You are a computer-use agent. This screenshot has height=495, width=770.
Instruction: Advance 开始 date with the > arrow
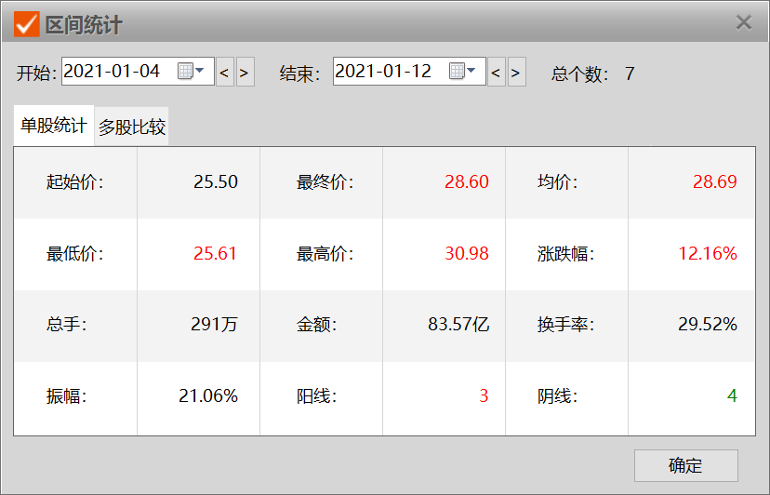[x=245, y=72]
